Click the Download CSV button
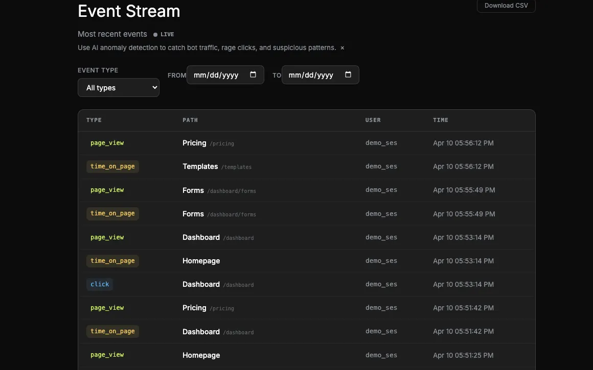593x370 pixels. pyautogui.click(x=506, y=5)
